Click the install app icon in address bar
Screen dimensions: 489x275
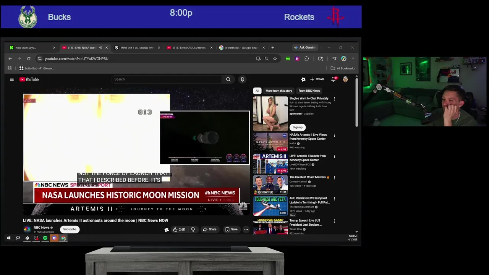coord(259,58)
